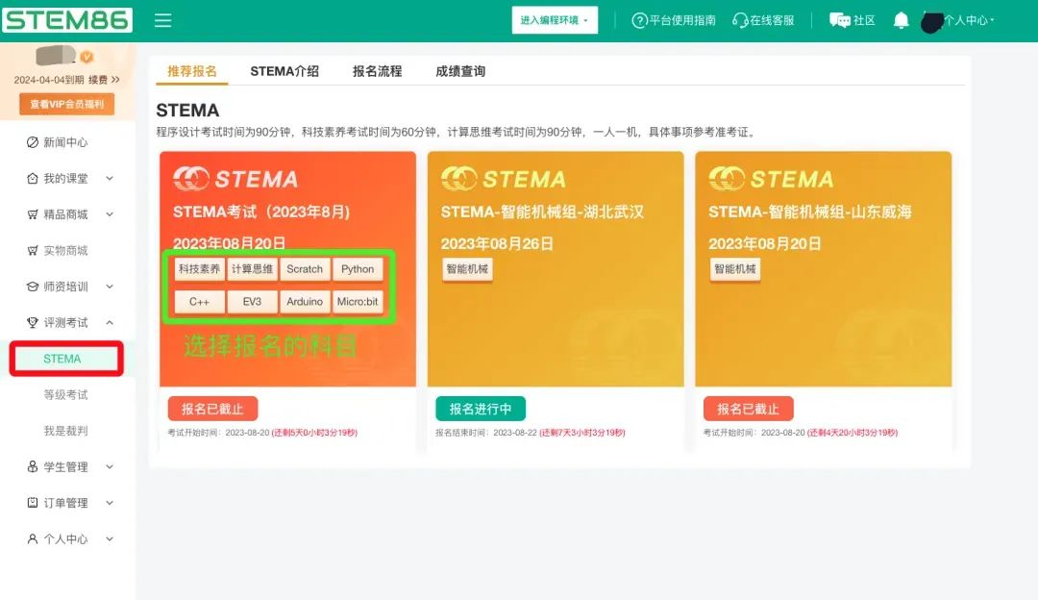This screenshot has width=1038, height=600.
Task: Click the STEMA logo on the August exam card
Action: tap(235, 179)
